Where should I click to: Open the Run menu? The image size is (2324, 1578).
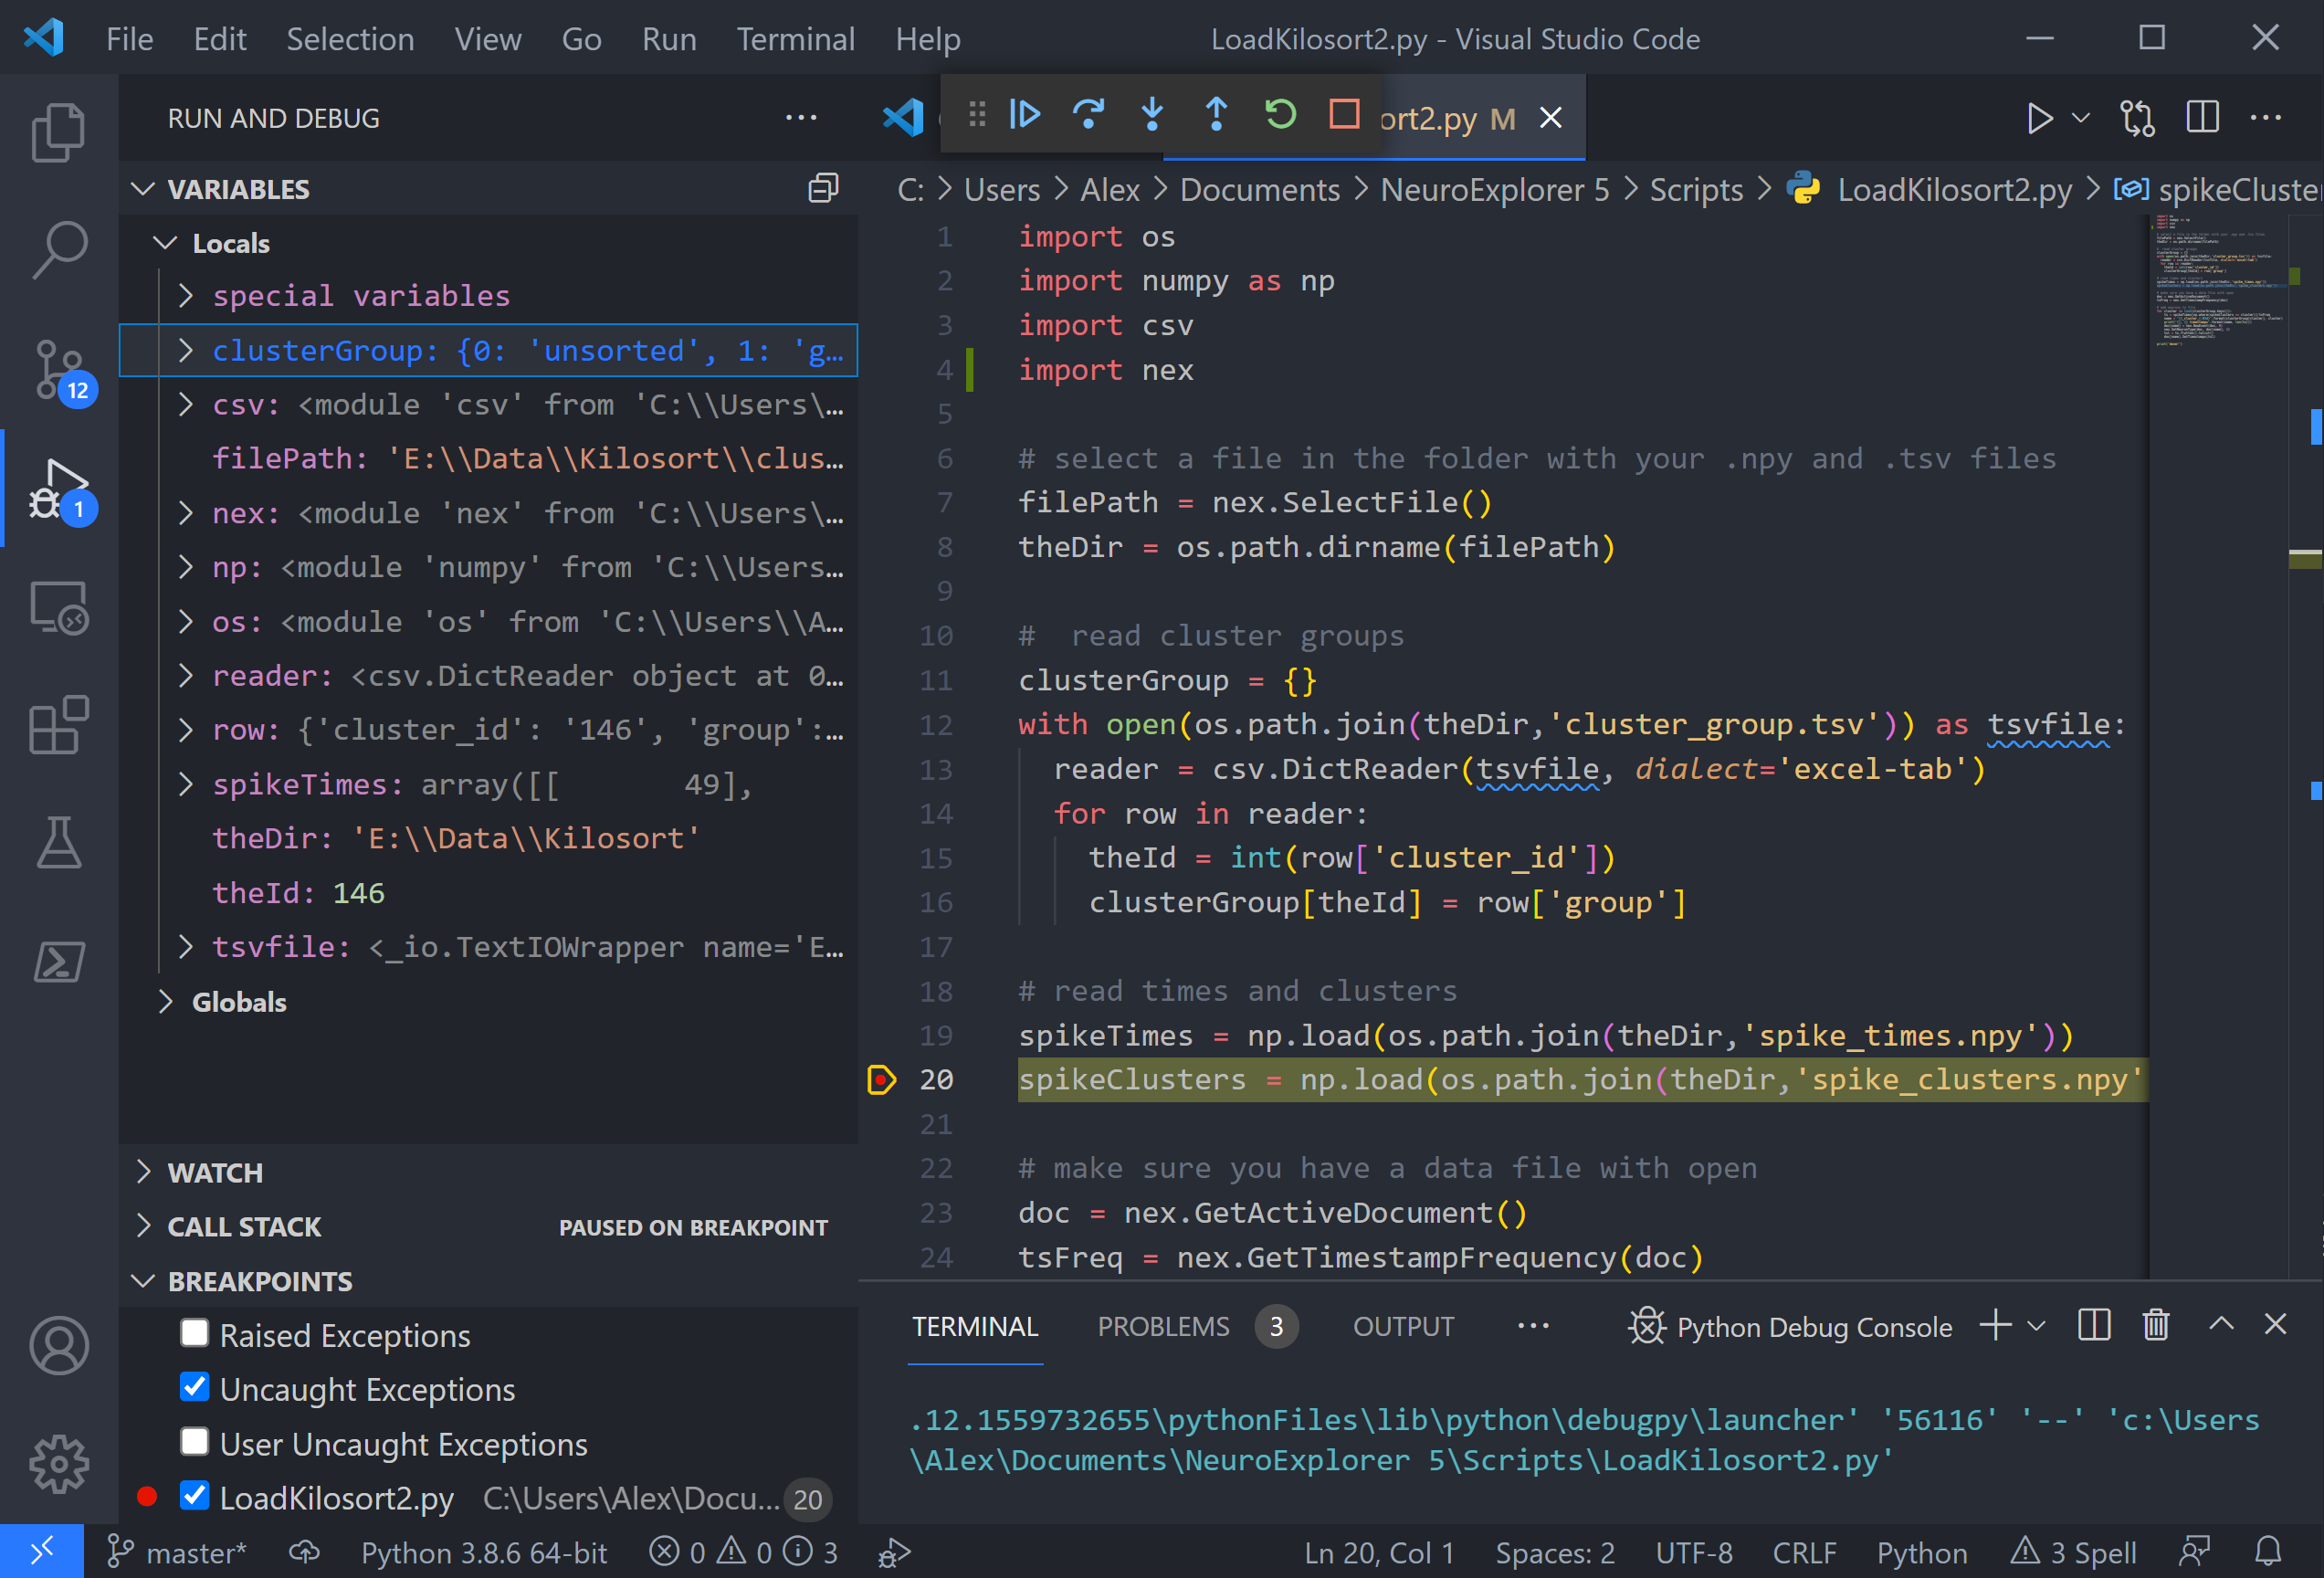pyautogui.click(x=669, y=39)
